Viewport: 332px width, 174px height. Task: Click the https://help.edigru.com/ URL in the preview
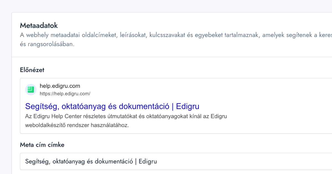tap(65, 94)
